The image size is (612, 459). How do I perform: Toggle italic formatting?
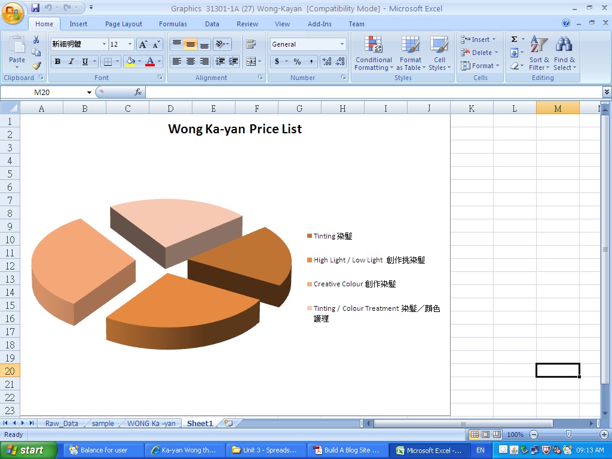pos(71,62)
